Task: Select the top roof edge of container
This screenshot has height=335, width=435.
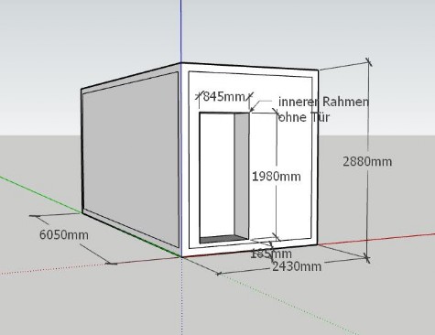Action: [x=250, y=67]
